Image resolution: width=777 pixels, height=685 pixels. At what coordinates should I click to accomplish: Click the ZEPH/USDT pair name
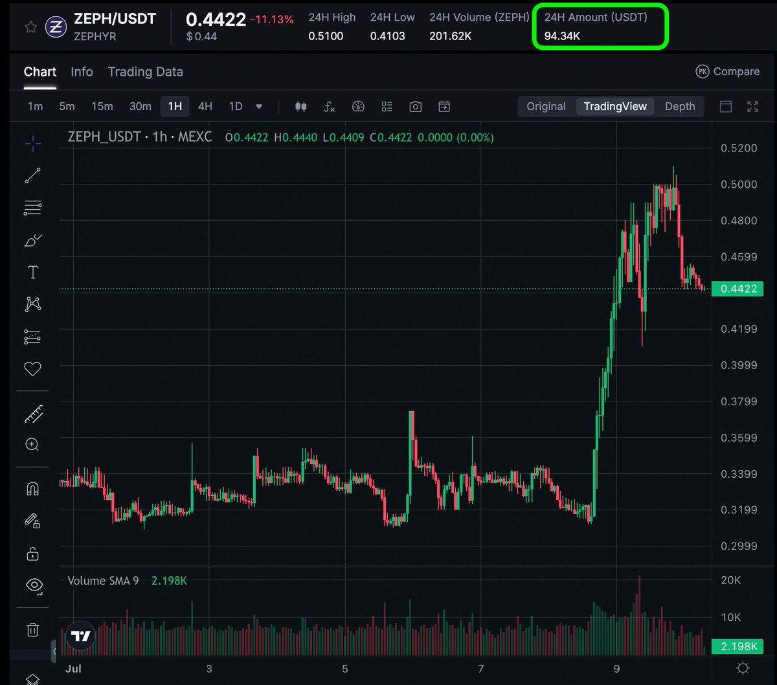[115, 19]
